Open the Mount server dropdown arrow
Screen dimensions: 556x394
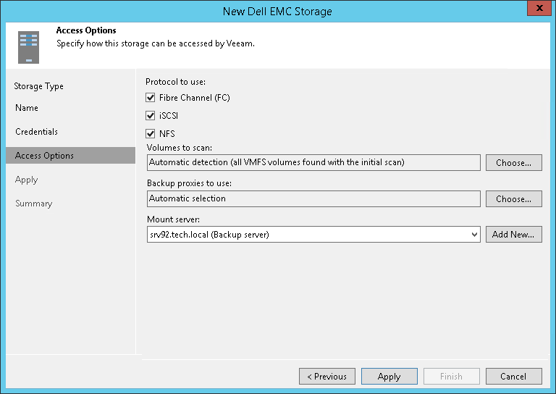(474, 235)
